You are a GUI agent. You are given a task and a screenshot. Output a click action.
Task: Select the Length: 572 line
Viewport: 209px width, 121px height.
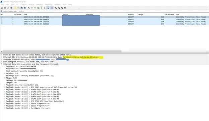click(x=11, y=83)
